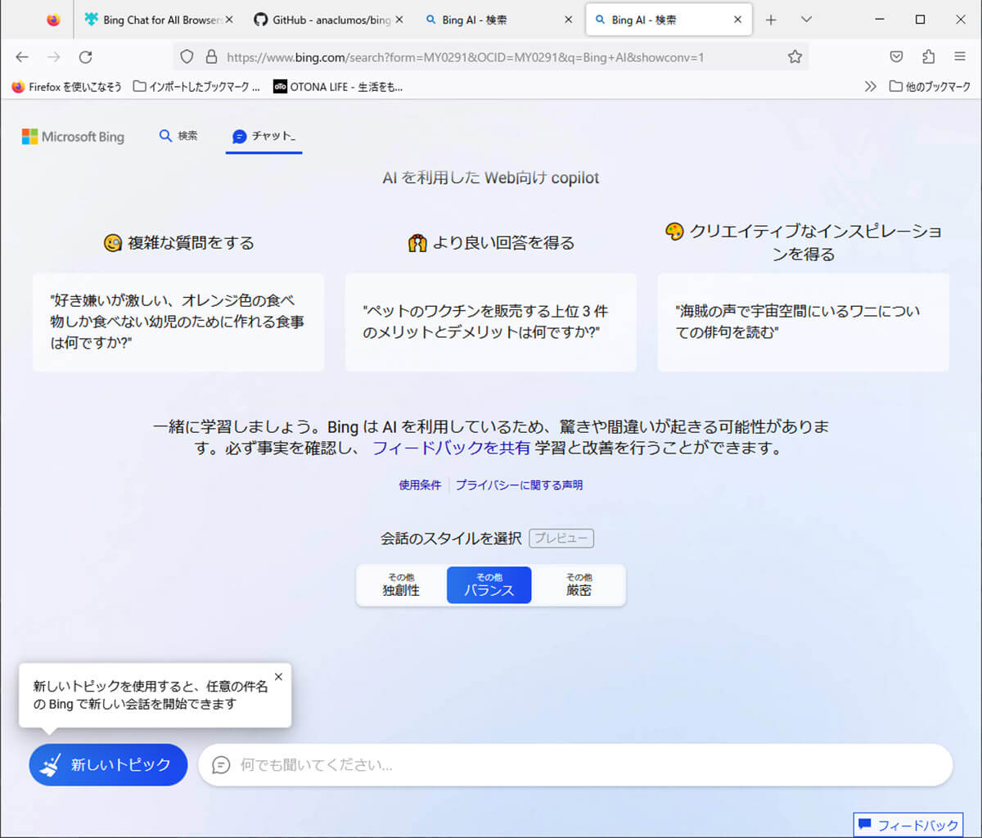This screenshot has width=982, height=838.
Task: Open the Extensions puzzle icon
Action: 928,56
